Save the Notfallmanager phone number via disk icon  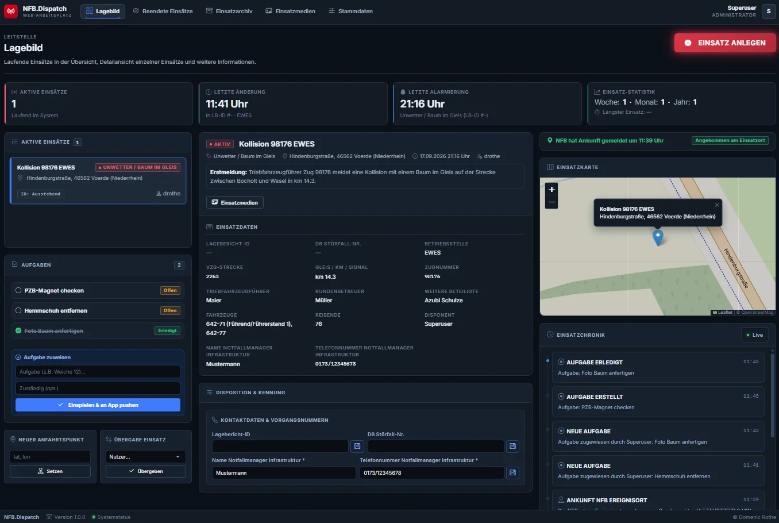tap(513, 472)
